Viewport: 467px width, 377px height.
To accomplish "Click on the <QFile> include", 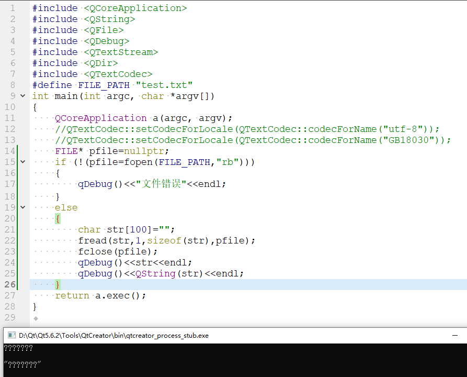I will pyautogui.click(x=104, y=30).
